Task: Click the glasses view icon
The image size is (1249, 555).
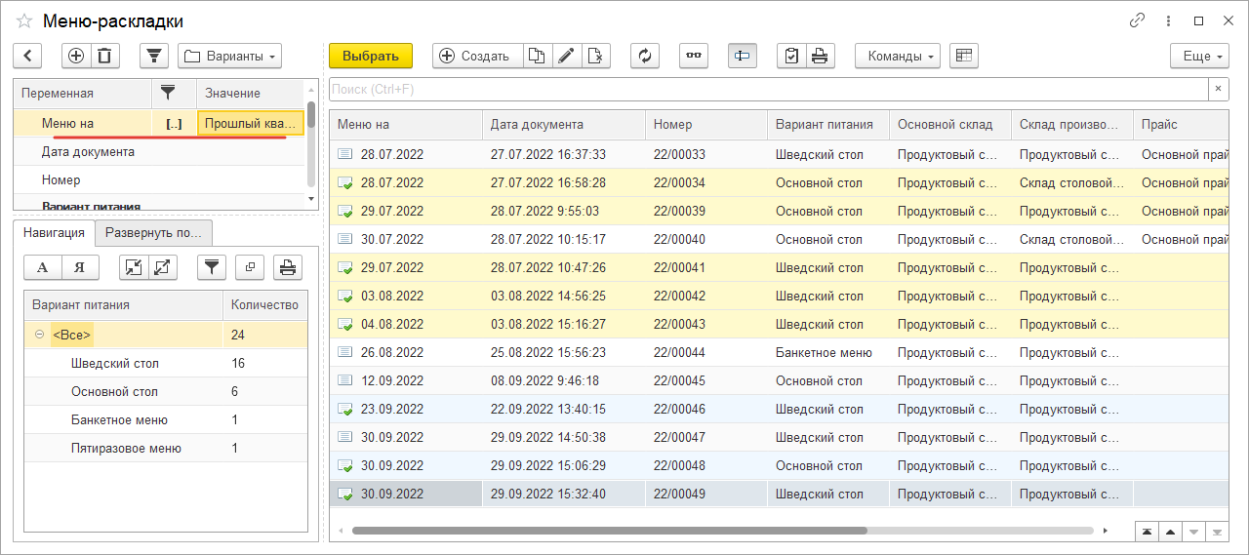Action: coord(694,56)
